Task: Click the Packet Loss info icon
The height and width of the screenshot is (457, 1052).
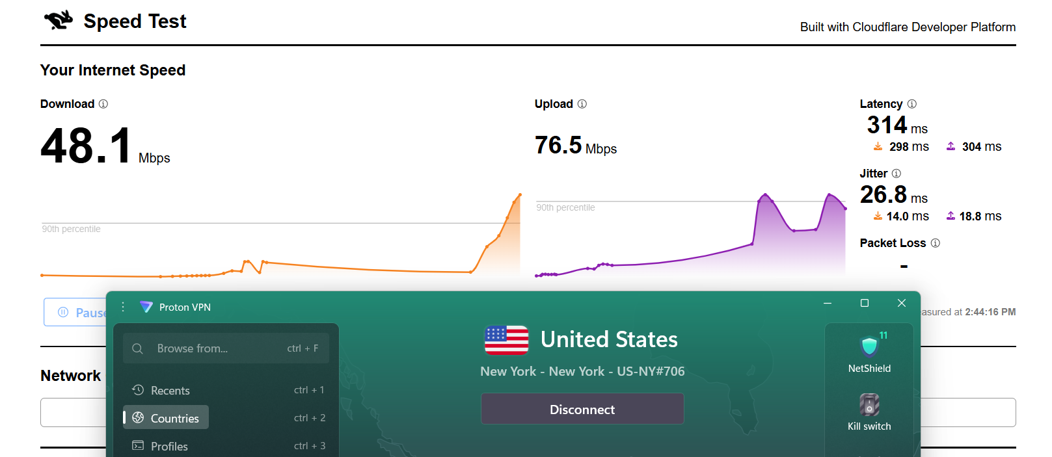Action: tap(936, 243)
